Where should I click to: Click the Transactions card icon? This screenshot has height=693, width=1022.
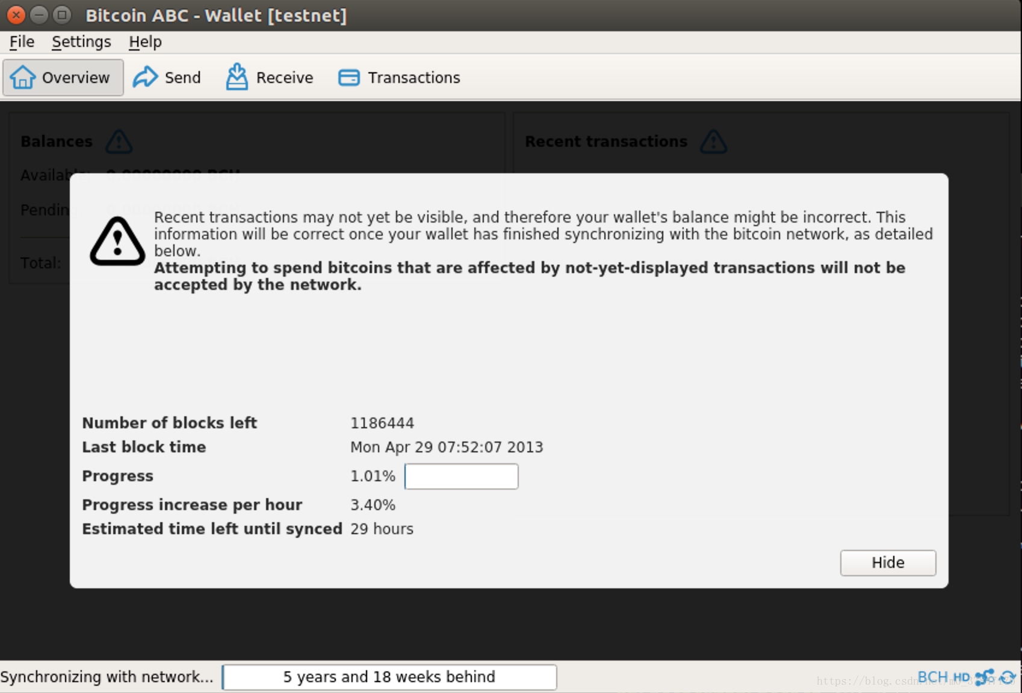pyautogui.click(x=349, y=78)
